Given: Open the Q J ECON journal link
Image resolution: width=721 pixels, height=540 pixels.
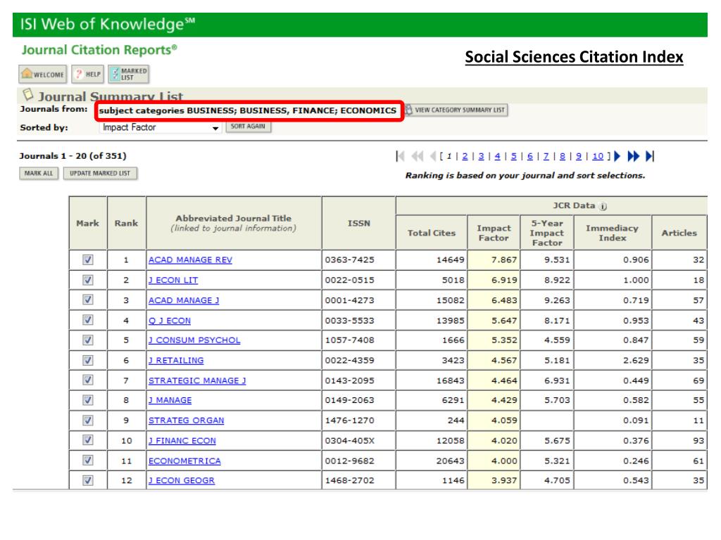Looking at the screenshot, I should 170,321.
